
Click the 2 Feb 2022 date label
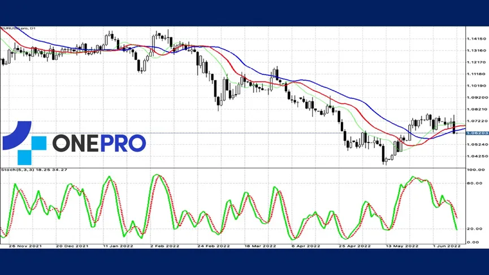pyautogui.click(x=165, y=246)
